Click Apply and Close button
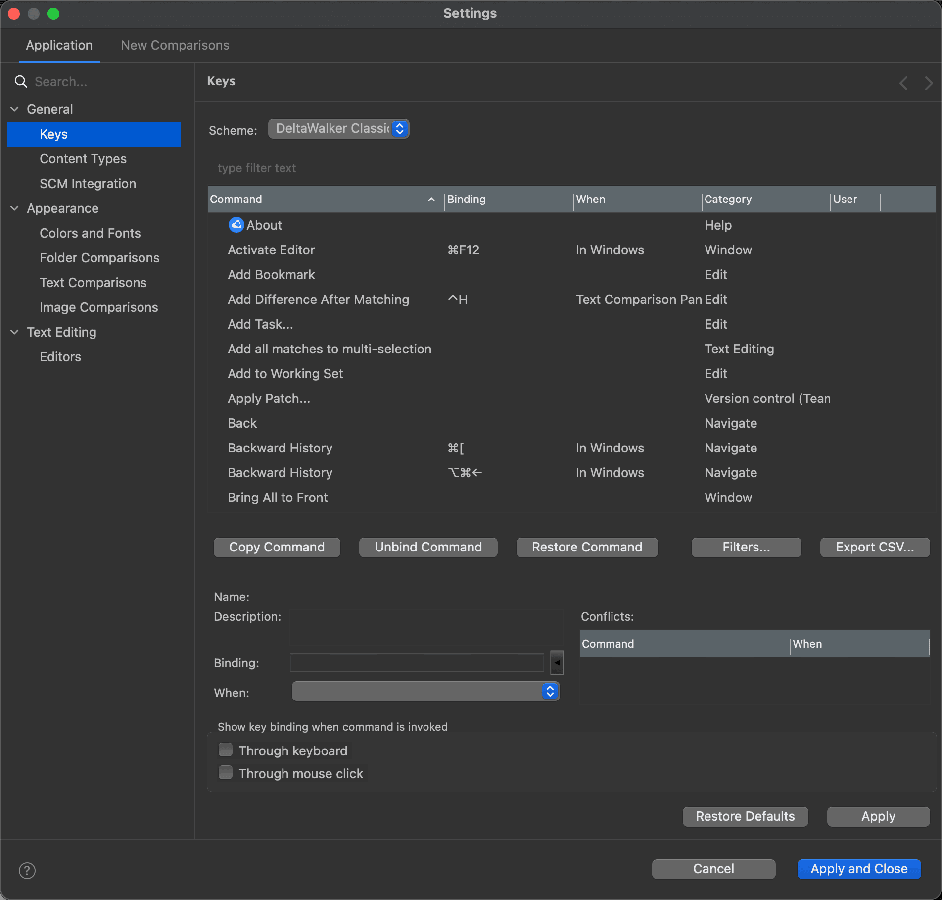Viewport: 942px width, 900px height. 859,869
